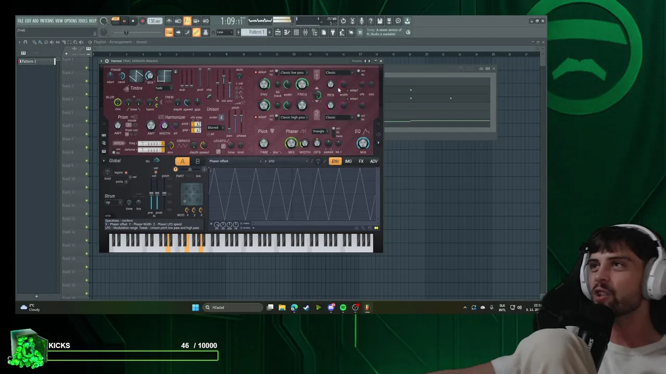
Task: Click the EQ MIX knob
Action: tap(363, 143)
